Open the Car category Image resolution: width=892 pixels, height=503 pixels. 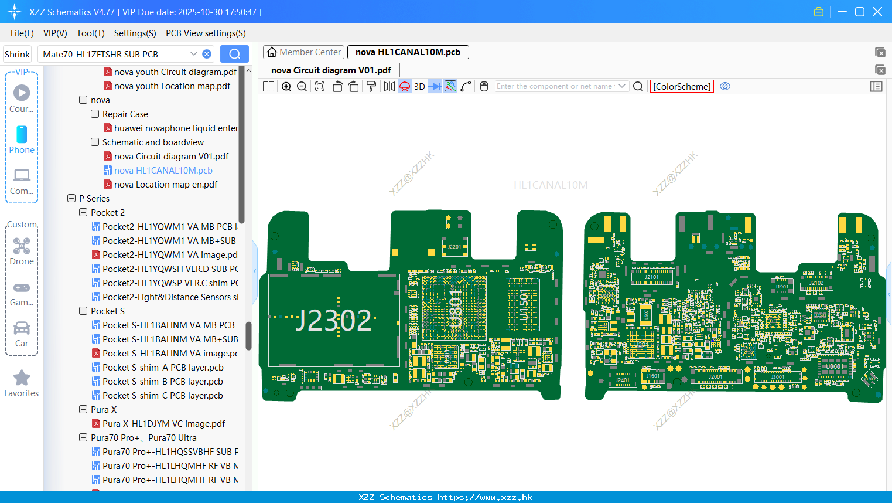(22, 334)
